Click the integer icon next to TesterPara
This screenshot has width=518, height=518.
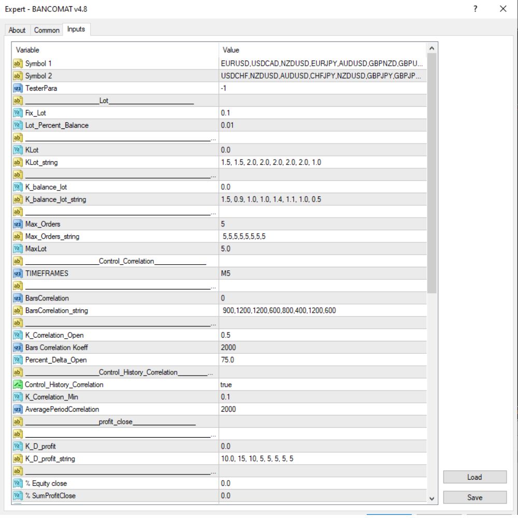(18, 88)
